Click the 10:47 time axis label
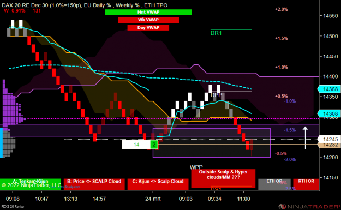The width and height of the screenshot is (341, 210). click(41, 199)
